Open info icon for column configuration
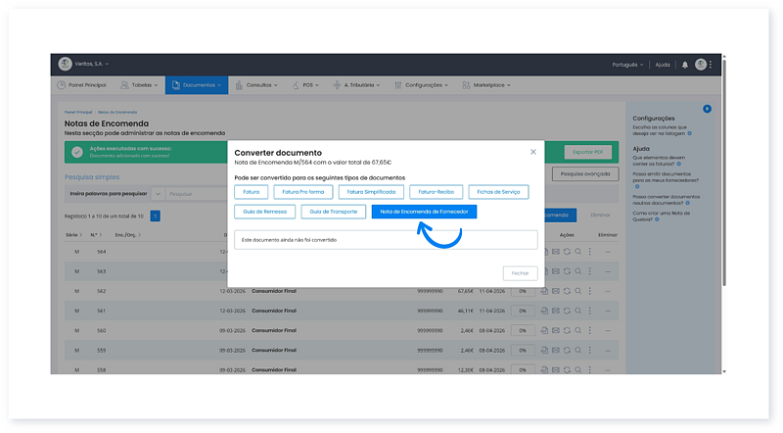The height and width of the screenshot is (433, 783). 690,133
